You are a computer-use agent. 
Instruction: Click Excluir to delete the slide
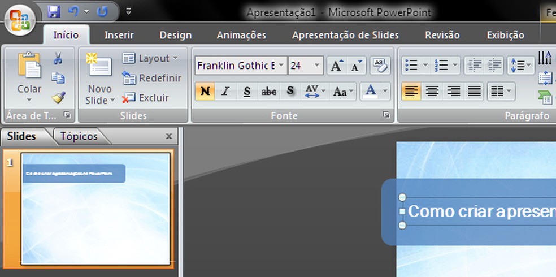click(146, 98)
